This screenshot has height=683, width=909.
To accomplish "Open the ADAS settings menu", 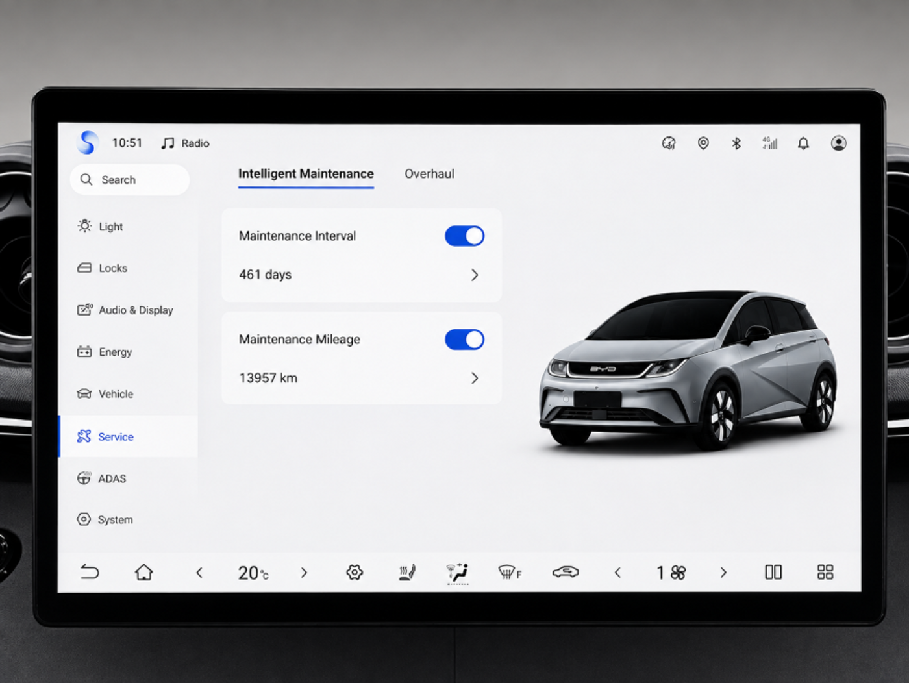I will coord(128,478).
